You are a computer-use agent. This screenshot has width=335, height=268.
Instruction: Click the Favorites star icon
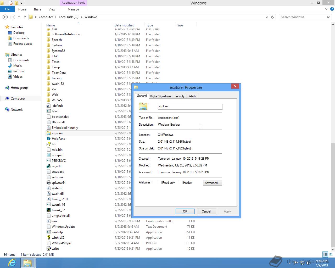pyautogui.click(x=7, y=27)
